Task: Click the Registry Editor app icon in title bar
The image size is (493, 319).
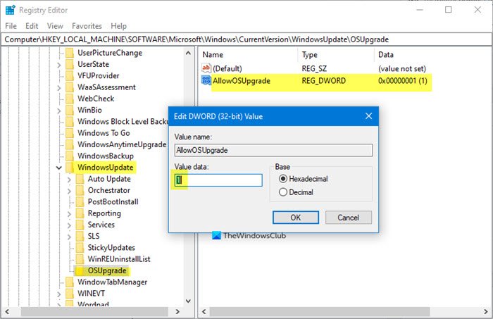Action: (x=10, y=10)
